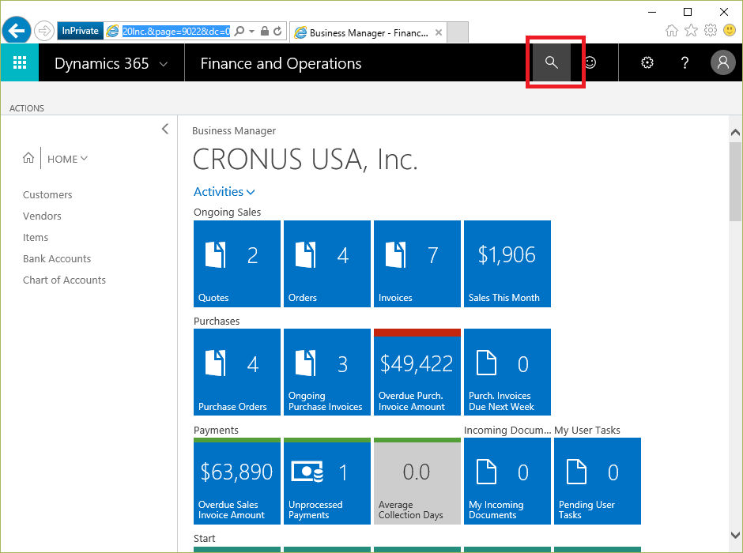
Task: Open Chart of Accounts in navigation pane
Action: (x=65, y=280)
